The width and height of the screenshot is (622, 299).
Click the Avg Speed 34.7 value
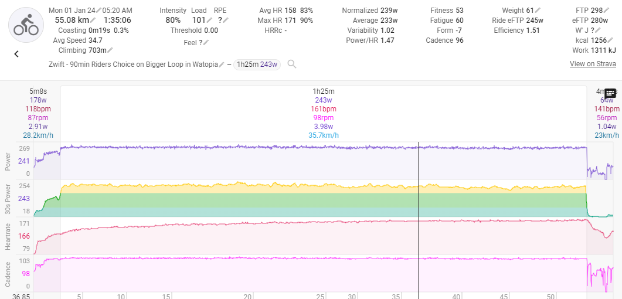(95, 40)
